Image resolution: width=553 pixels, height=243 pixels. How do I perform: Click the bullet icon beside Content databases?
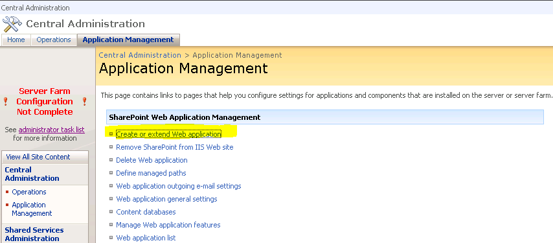click(x=111, y=212)
